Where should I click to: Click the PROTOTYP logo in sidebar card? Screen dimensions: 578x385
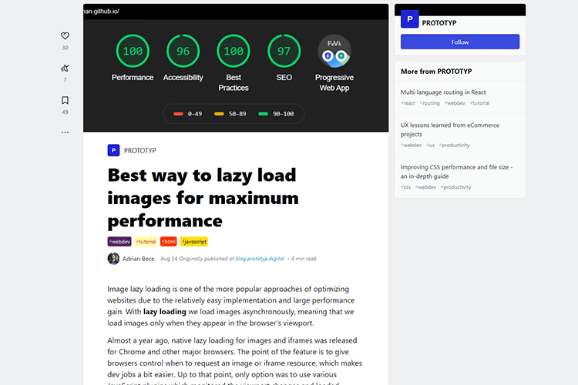[x=410, y=21]
